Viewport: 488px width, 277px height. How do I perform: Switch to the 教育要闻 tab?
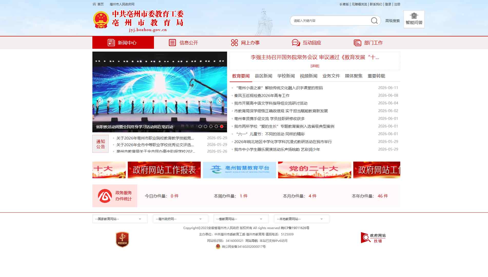pos(241,76)
